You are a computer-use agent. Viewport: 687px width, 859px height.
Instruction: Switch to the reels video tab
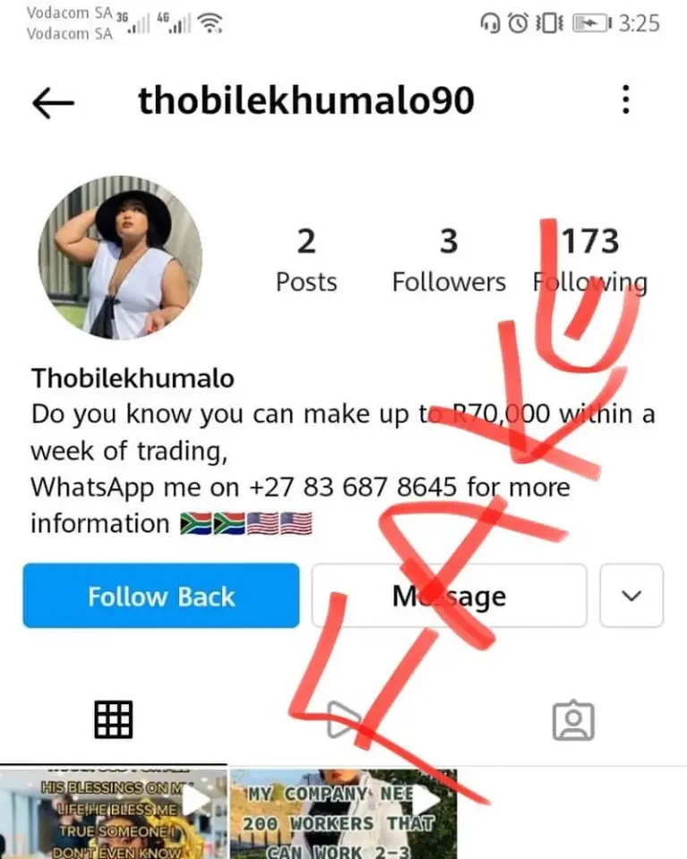coord(343,719)
